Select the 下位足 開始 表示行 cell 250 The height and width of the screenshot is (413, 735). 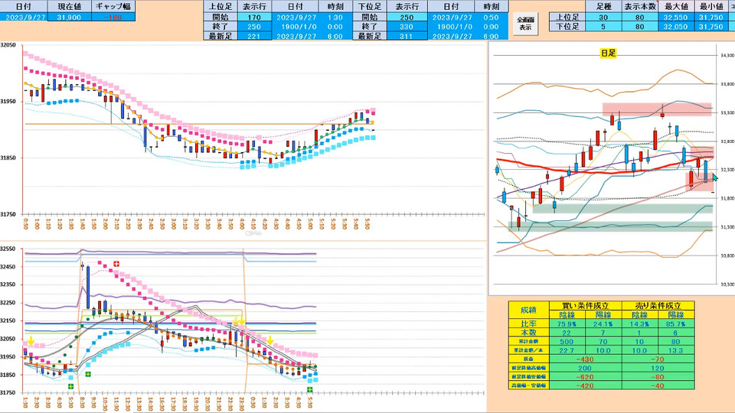pos(407,17)
